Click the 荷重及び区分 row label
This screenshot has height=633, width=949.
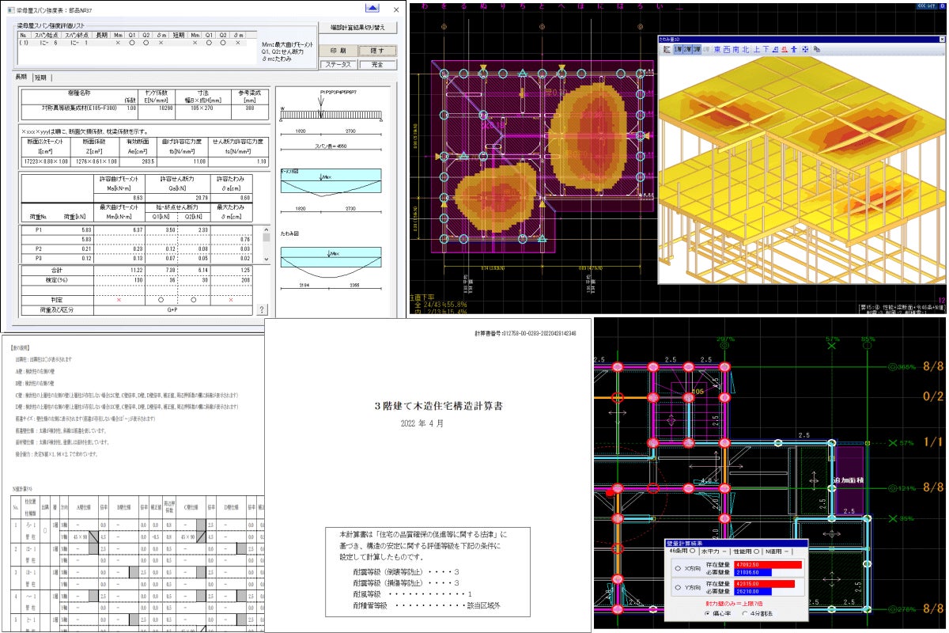(56, 309)
